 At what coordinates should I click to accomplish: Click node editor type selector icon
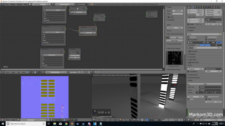click(x=3, y=72)
